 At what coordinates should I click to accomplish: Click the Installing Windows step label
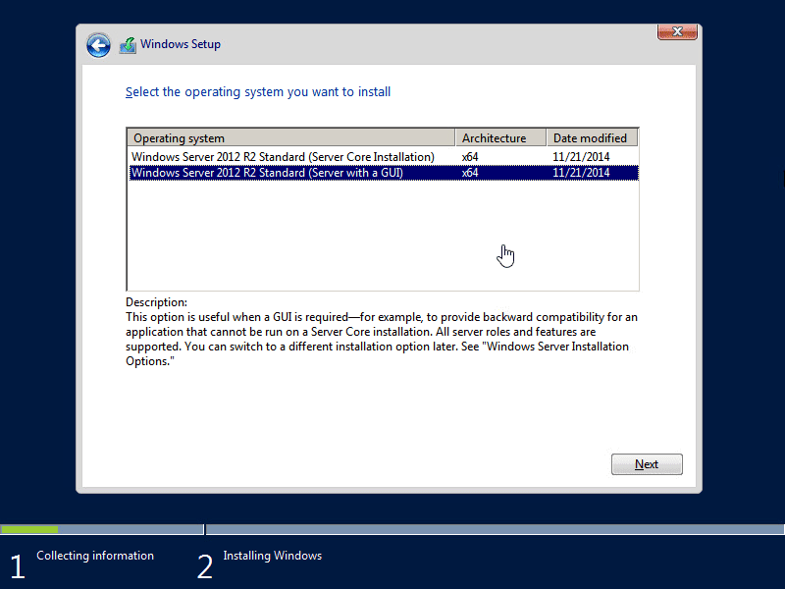[272, 556]
